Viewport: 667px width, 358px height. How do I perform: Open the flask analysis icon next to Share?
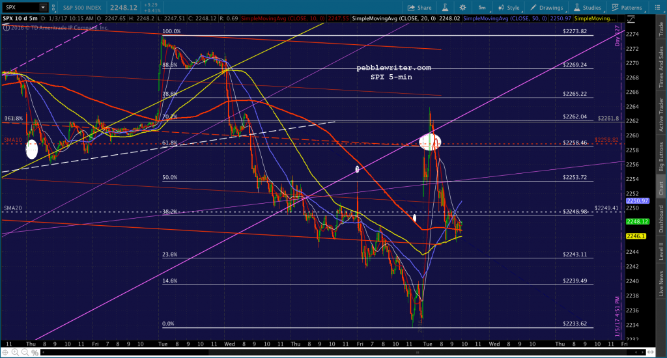tap(445, 8)
